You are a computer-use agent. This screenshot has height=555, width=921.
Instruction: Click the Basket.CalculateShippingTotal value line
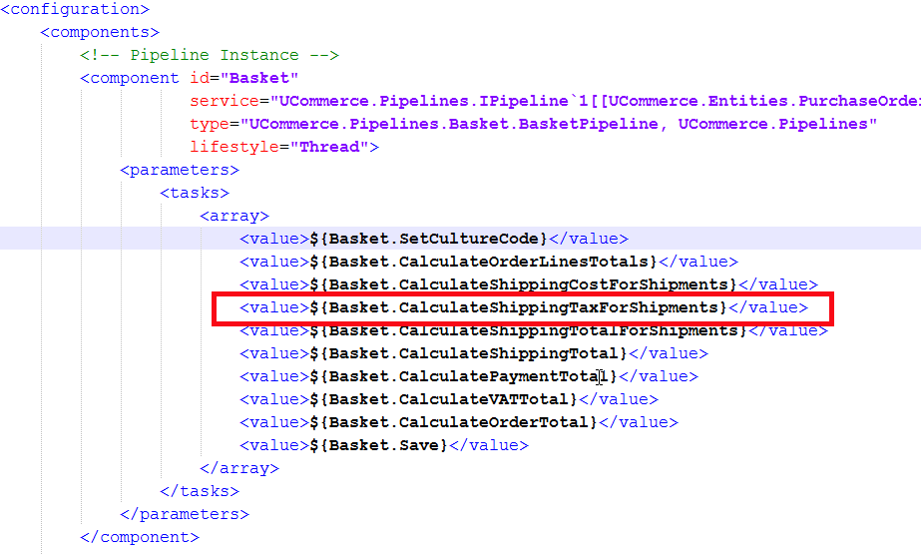point(474,353)
